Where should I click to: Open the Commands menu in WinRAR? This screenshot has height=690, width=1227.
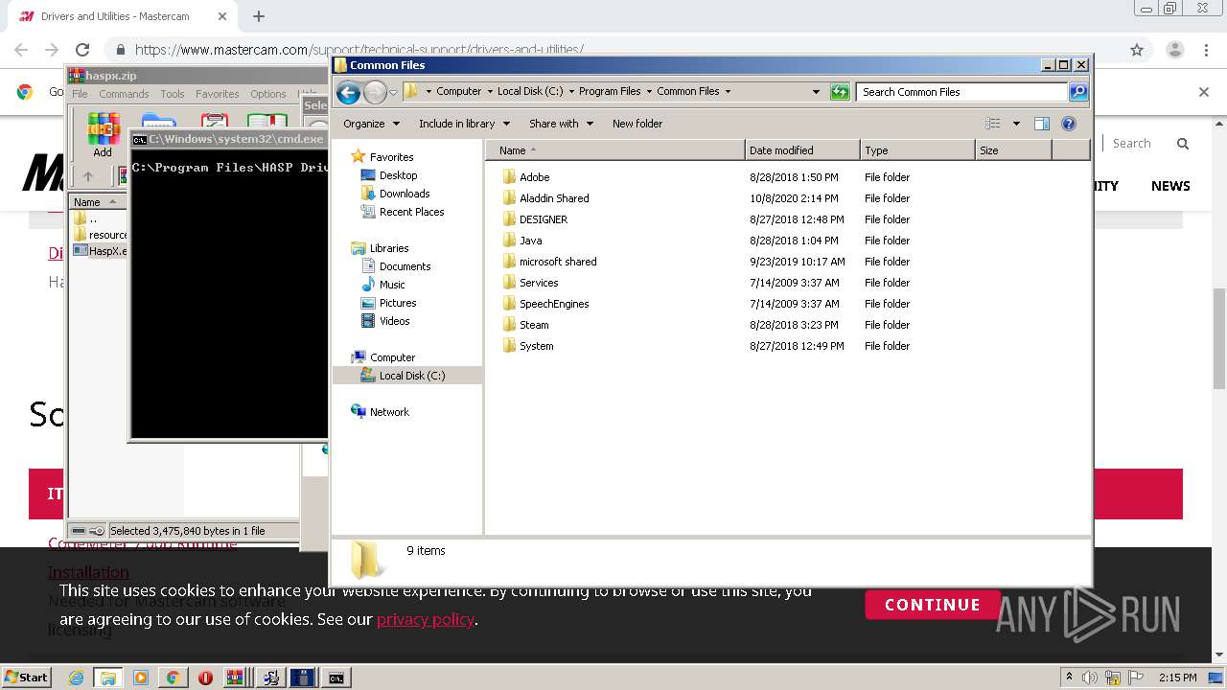(124, 94)
